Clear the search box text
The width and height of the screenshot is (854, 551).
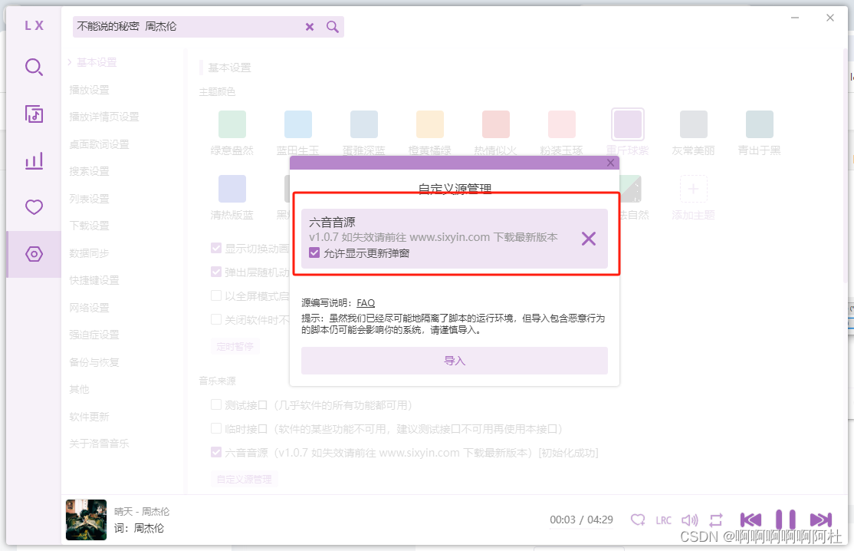310,27
